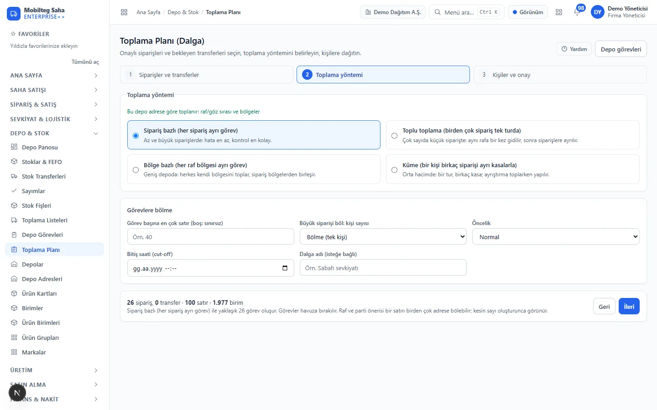Click the Görev başına en çok satır field
Screen dimensions: 657x410
click(x=210, y=237)
